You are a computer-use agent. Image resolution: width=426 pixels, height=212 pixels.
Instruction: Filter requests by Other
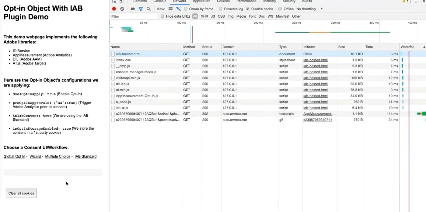pyautogui.click(x=296, y=16)
